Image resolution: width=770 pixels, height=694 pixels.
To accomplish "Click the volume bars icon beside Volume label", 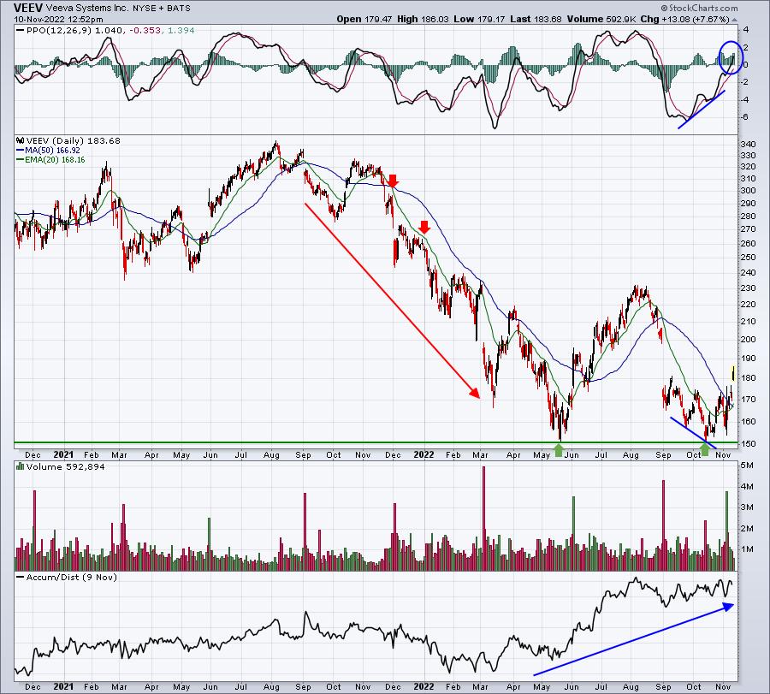I will [x=21, y=466].
